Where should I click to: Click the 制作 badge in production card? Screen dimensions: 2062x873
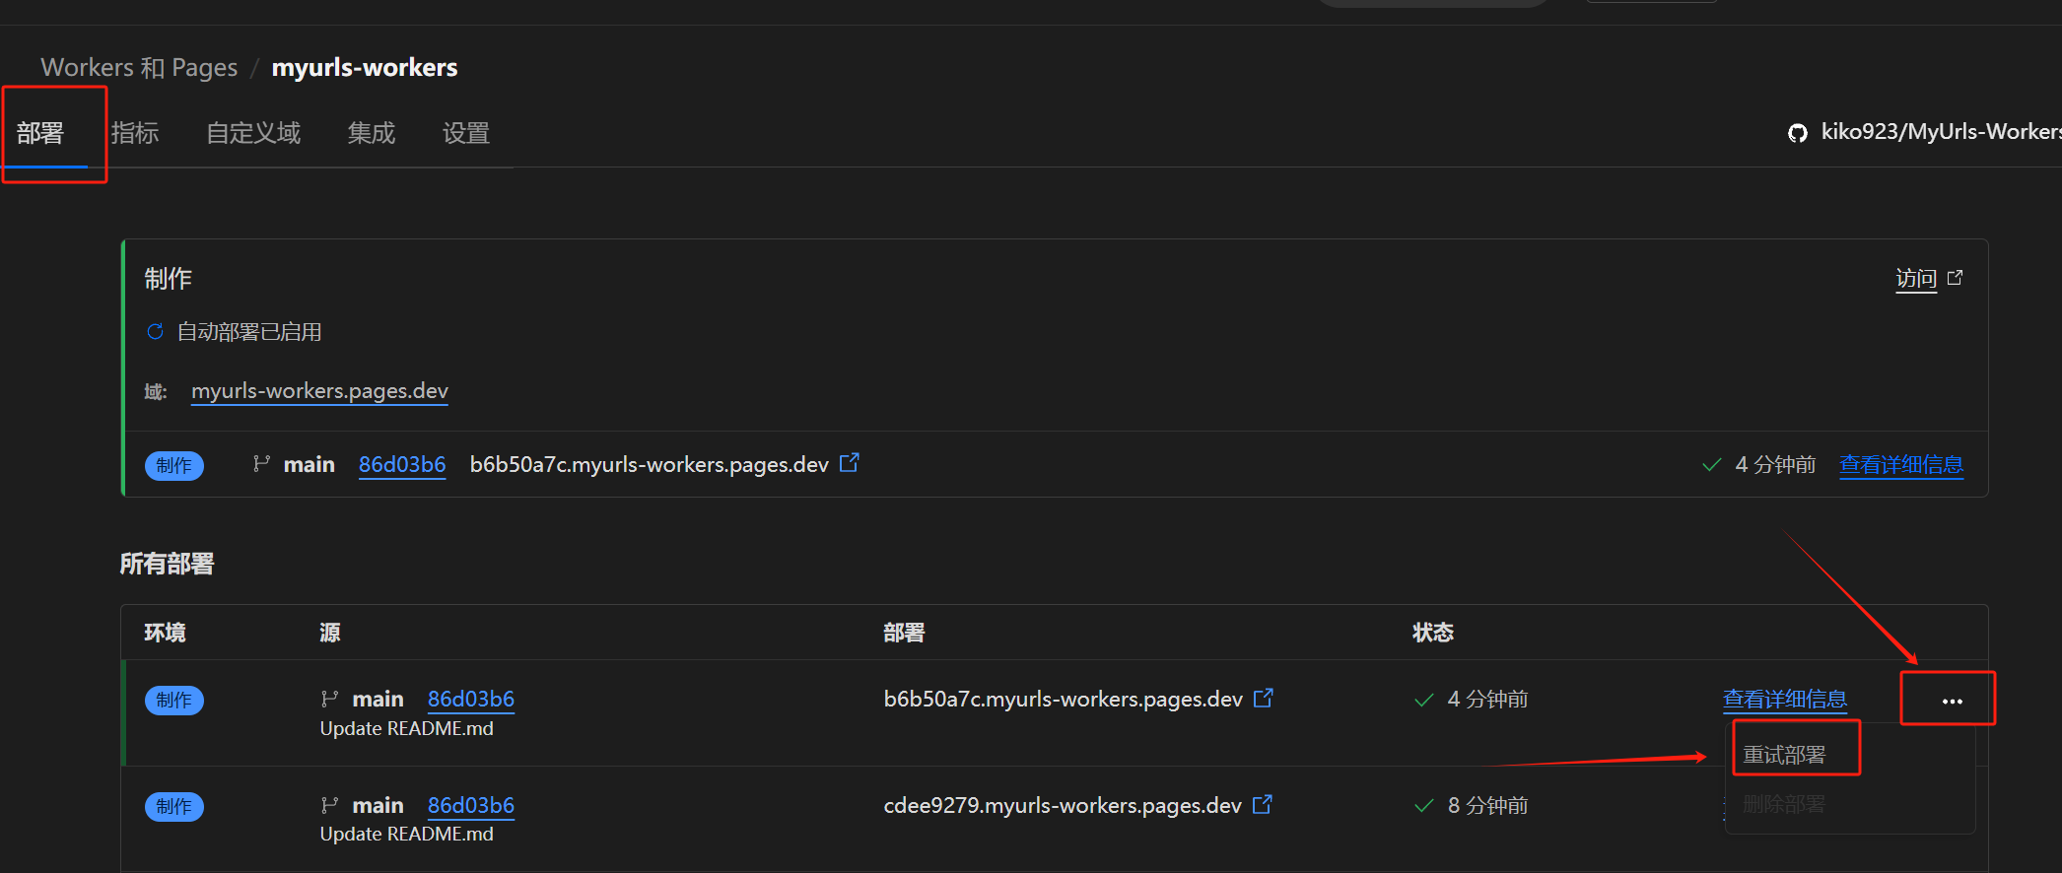tap(174, 465)
